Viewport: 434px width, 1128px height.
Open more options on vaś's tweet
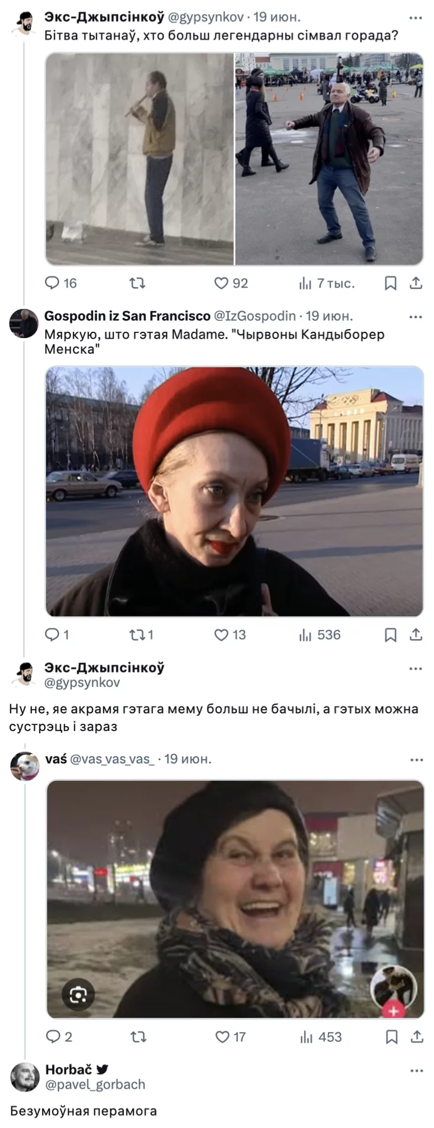coord(417,760)
